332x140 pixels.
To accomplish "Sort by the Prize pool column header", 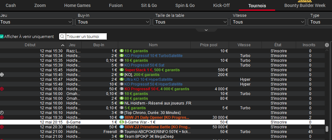I will tap(210, 45).
